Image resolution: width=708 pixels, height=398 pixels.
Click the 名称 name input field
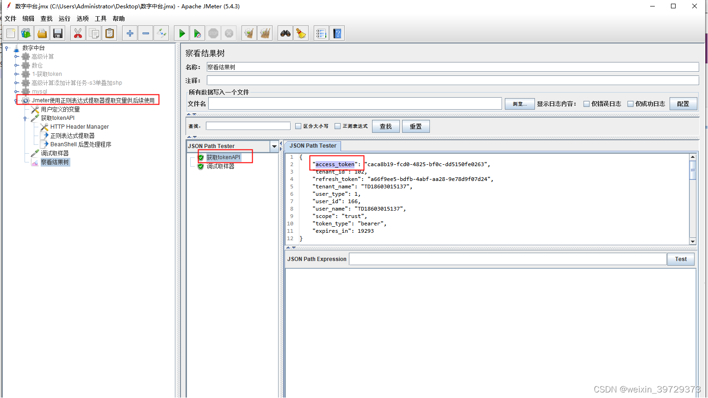(x=453, y=67)
